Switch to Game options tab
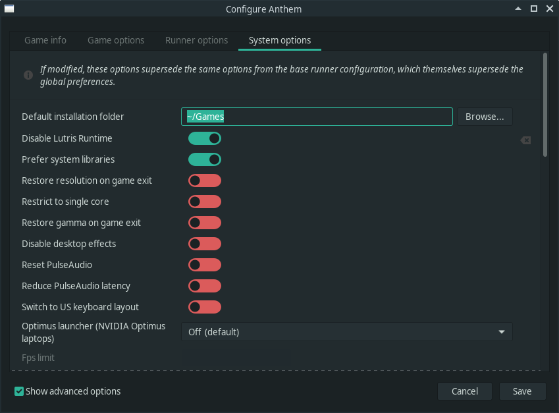The height and width of the screenshot is (413, 559). pyautogui.click(x=116, y=40)
